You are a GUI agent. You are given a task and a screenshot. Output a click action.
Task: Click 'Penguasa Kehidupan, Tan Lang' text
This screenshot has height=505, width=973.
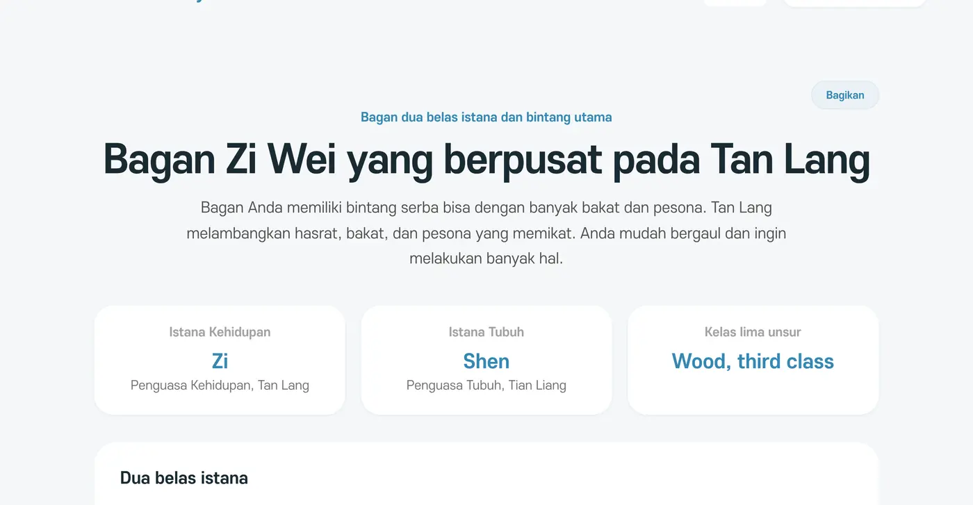tap(220, 385)
